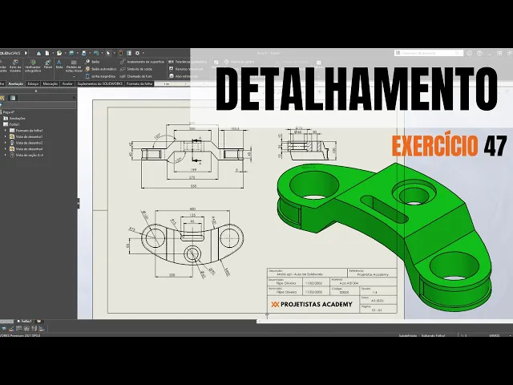Click the Add Sheet icon next to Folha1
This screenshot has width=513, height=385.
point(38,322)
